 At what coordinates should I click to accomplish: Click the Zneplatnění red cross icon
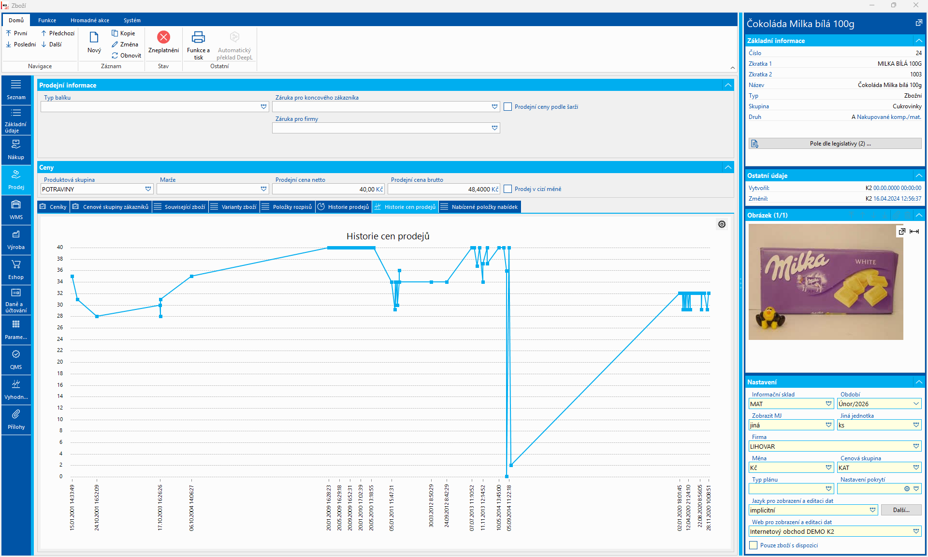tap(163, 37)
